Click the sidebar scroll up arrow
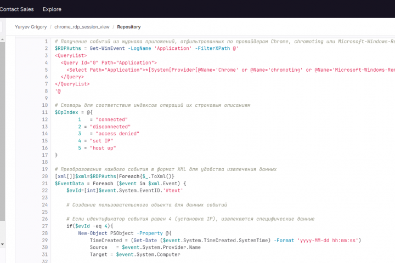This screenshot has width=395, height=263. [x=2, y=39]
